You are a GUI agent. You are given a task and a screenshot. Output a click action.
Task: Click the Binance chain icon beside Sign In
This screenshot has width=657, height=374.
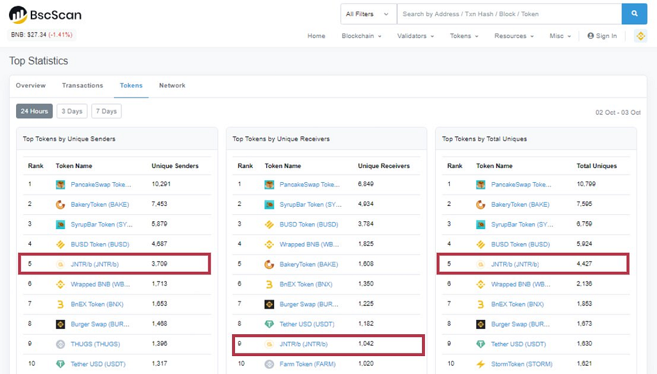click(x=640, y=36)
